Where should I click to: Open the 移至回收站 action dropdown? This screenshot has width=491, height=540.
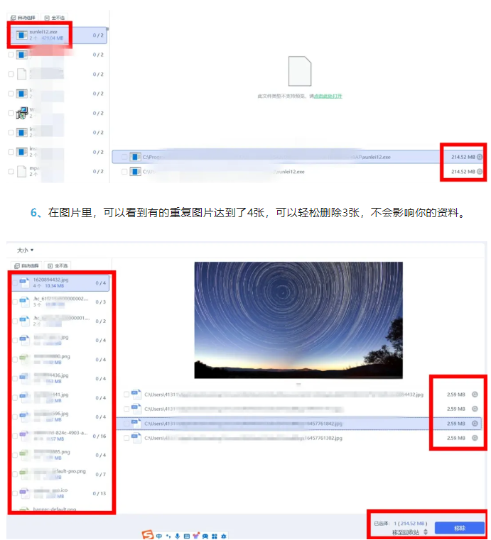pyautogui.click(x=426, y=531)
